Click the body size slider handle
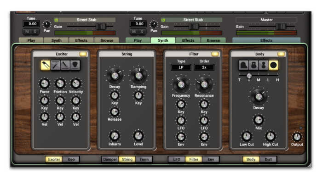 click(x=249, y=76)
